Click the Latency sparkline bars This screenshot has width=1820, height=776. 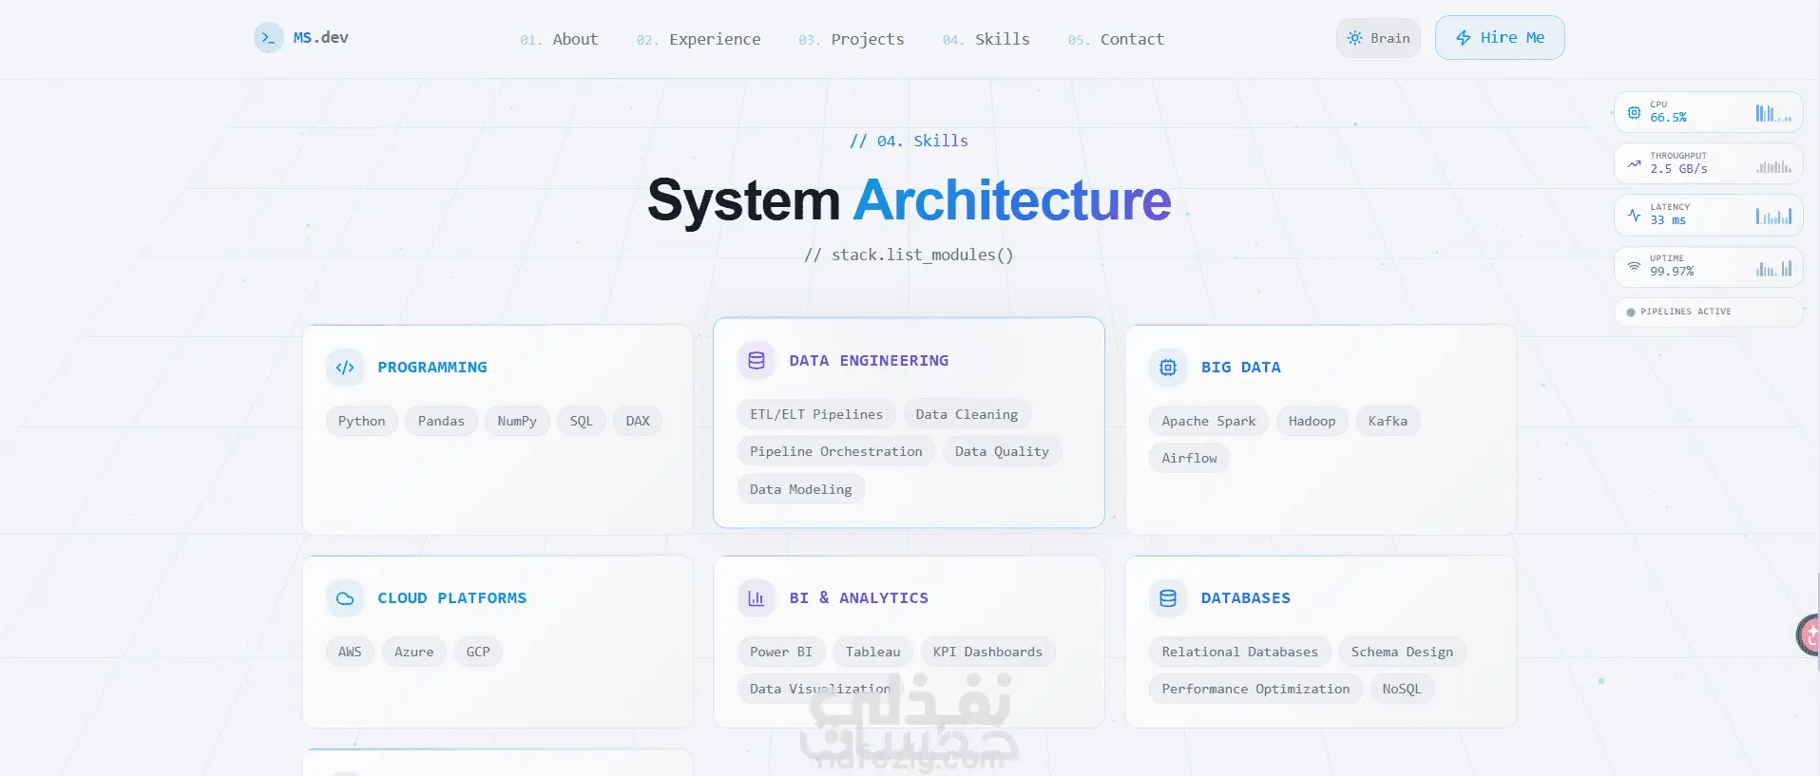1773,216
